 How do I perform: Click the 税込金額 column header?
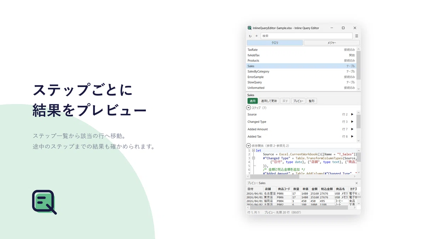click(x=327, y=189)
